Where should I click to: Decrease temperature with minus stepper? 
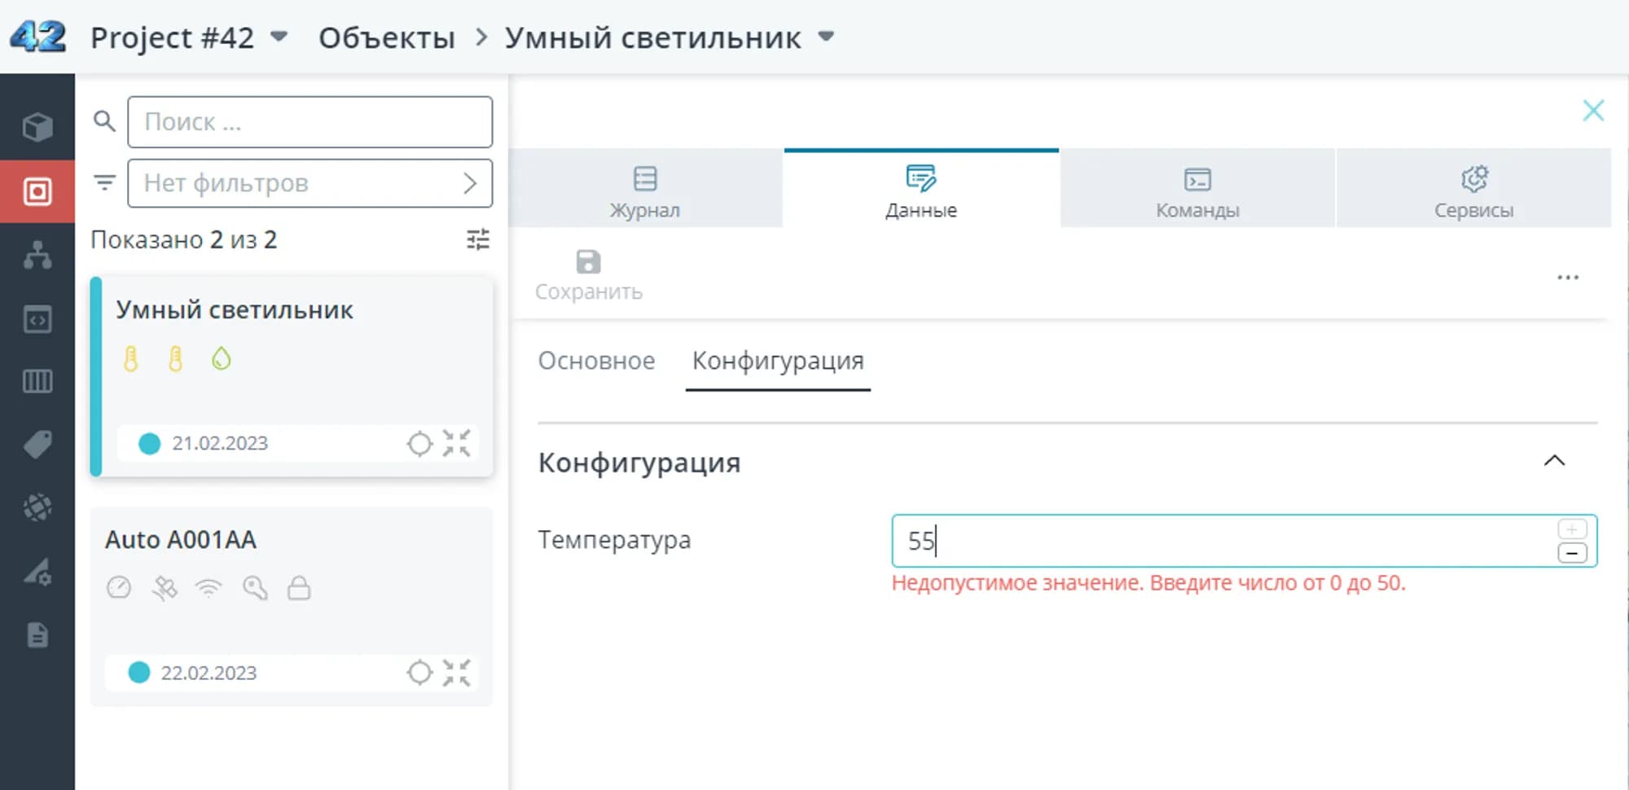[x=1572, y=554]
